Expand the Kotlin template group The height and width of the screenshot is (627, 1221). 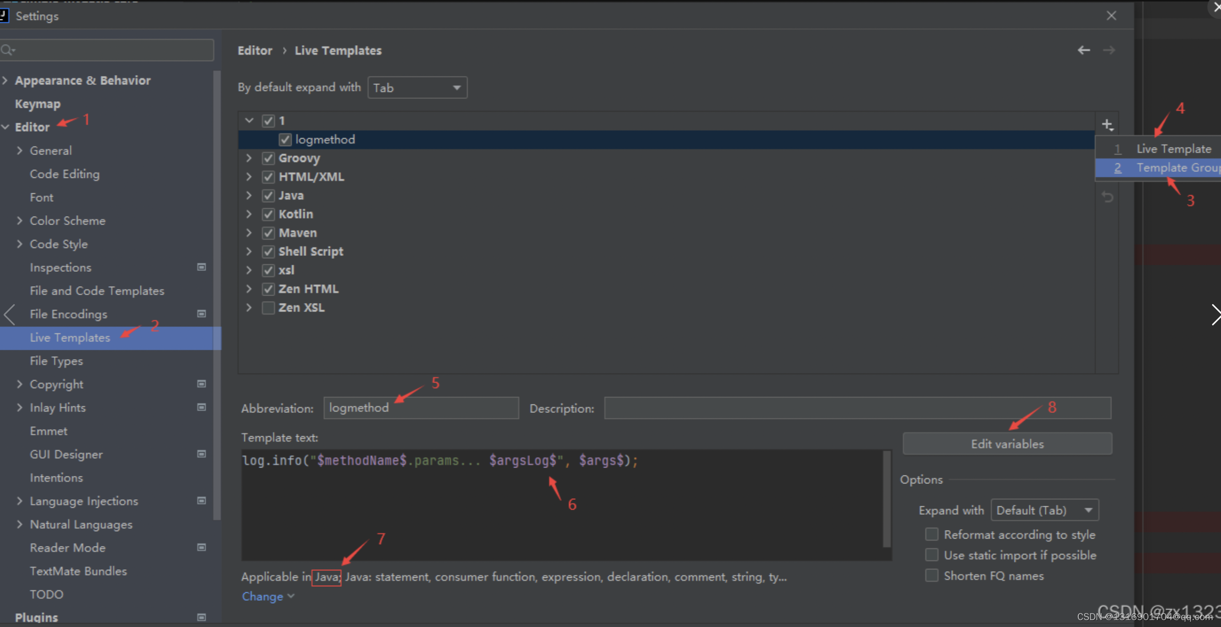[x=251, y=214]
